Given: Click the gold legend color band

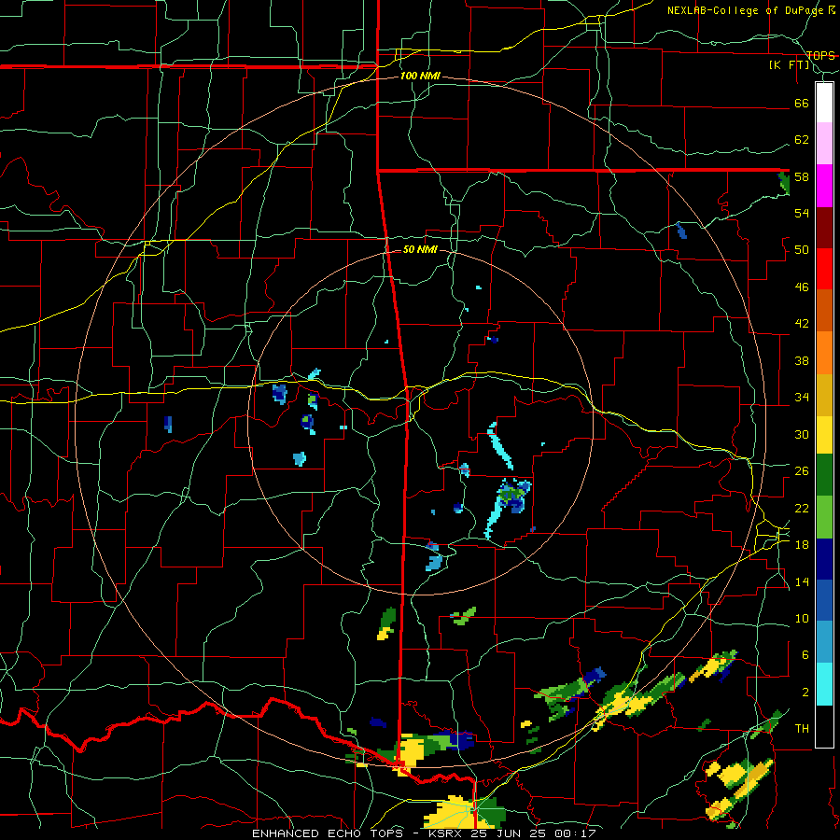Looking at the screenshot, I should click(x=824, y=395).
